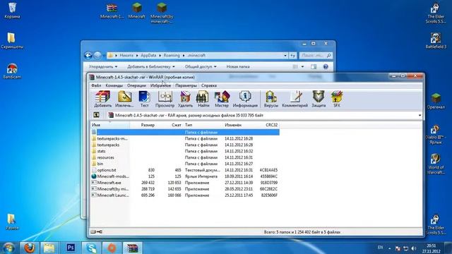
Task: Show archive Информация
Action: coord(245,99)
